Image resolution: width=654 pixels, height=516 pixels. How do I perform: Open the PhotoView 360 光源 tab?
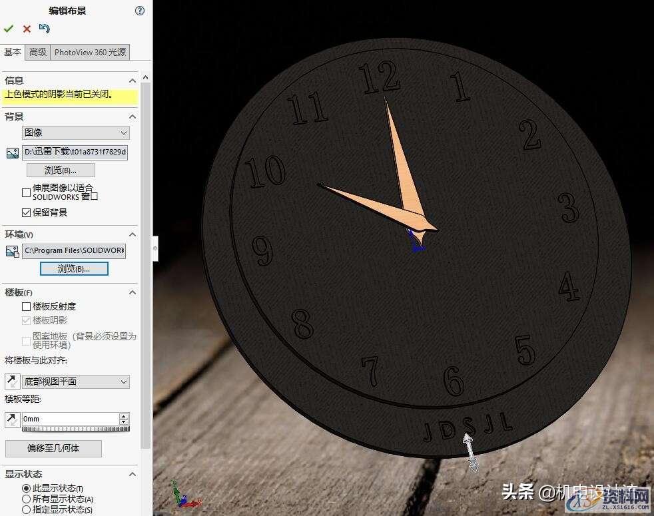(x=90, y=52)
